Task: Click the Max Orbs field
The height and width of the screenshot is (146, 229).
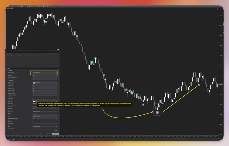Action: point(45,108)
